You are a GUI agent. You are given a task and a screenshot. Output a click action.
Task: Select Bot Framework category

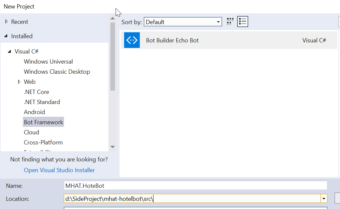[x=43, y=122]
